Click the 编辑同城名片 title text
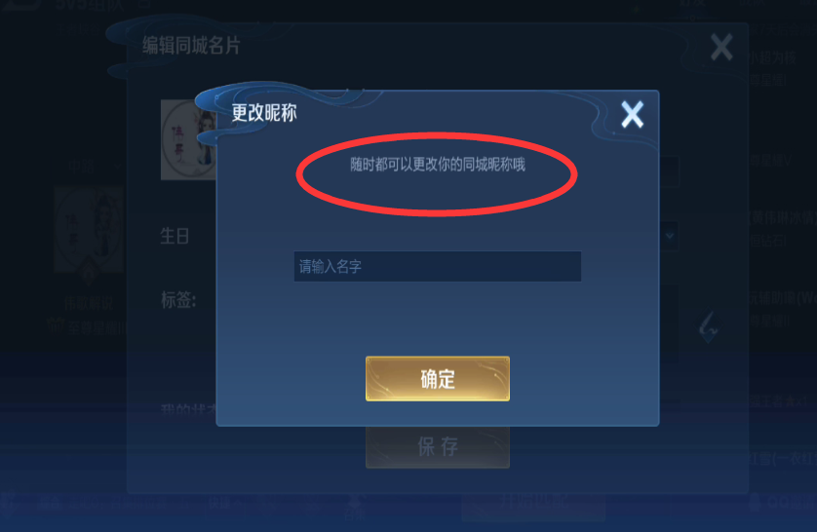This screenshot has width=817, height=532. (x=191, y=46)
